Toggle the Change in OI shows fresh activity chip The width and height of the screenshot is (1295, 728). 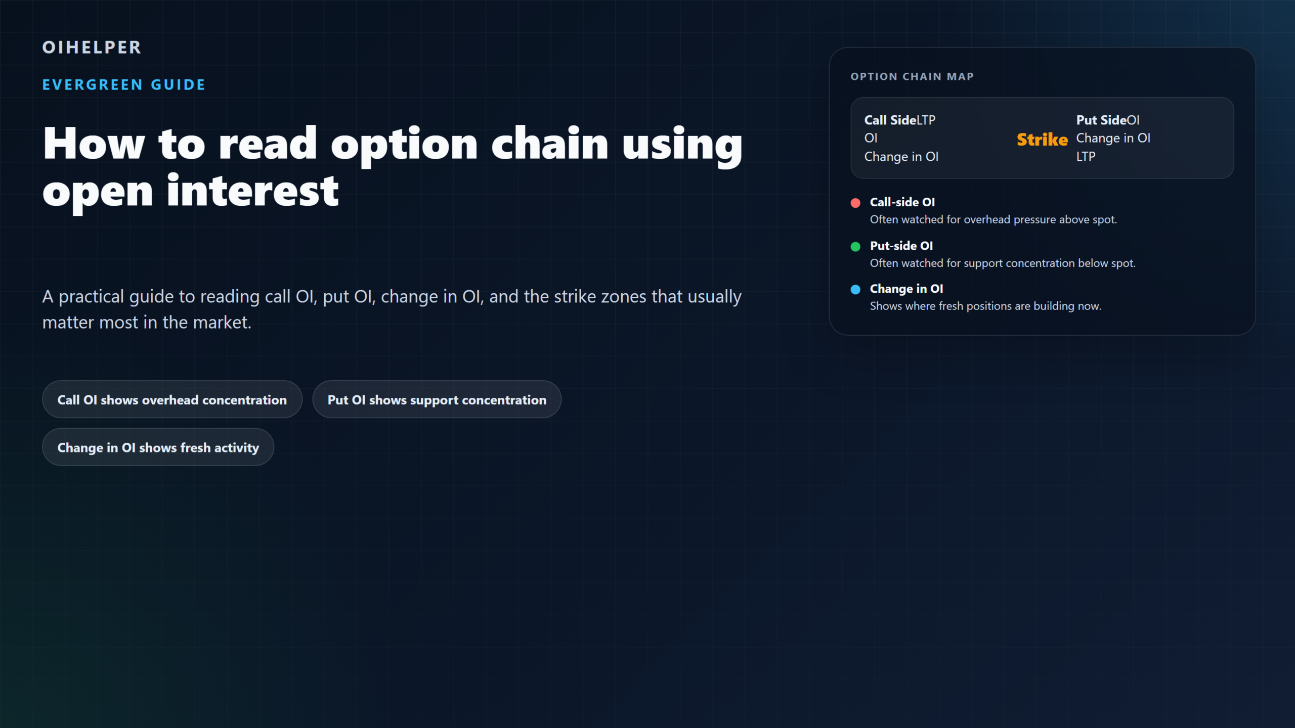click(x=158, y=447)
